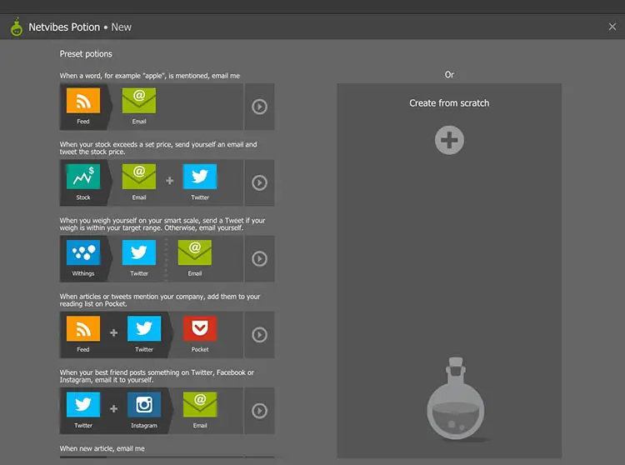Screen dimensions: 625x465
Task: Click the Twitter icon in the Pocket preset
Action: tap(144, 328)
